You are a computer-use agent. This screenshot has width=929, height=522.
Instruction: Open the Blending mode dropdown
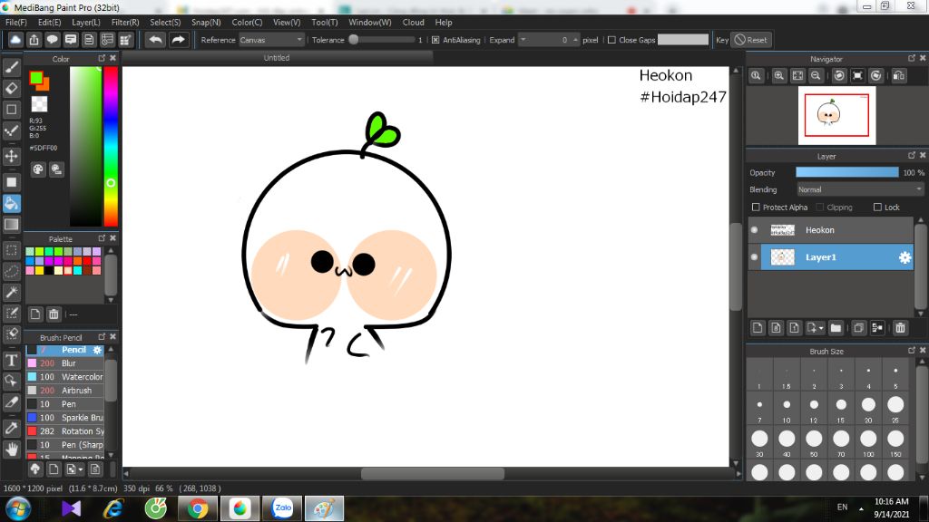pos(859,189)
